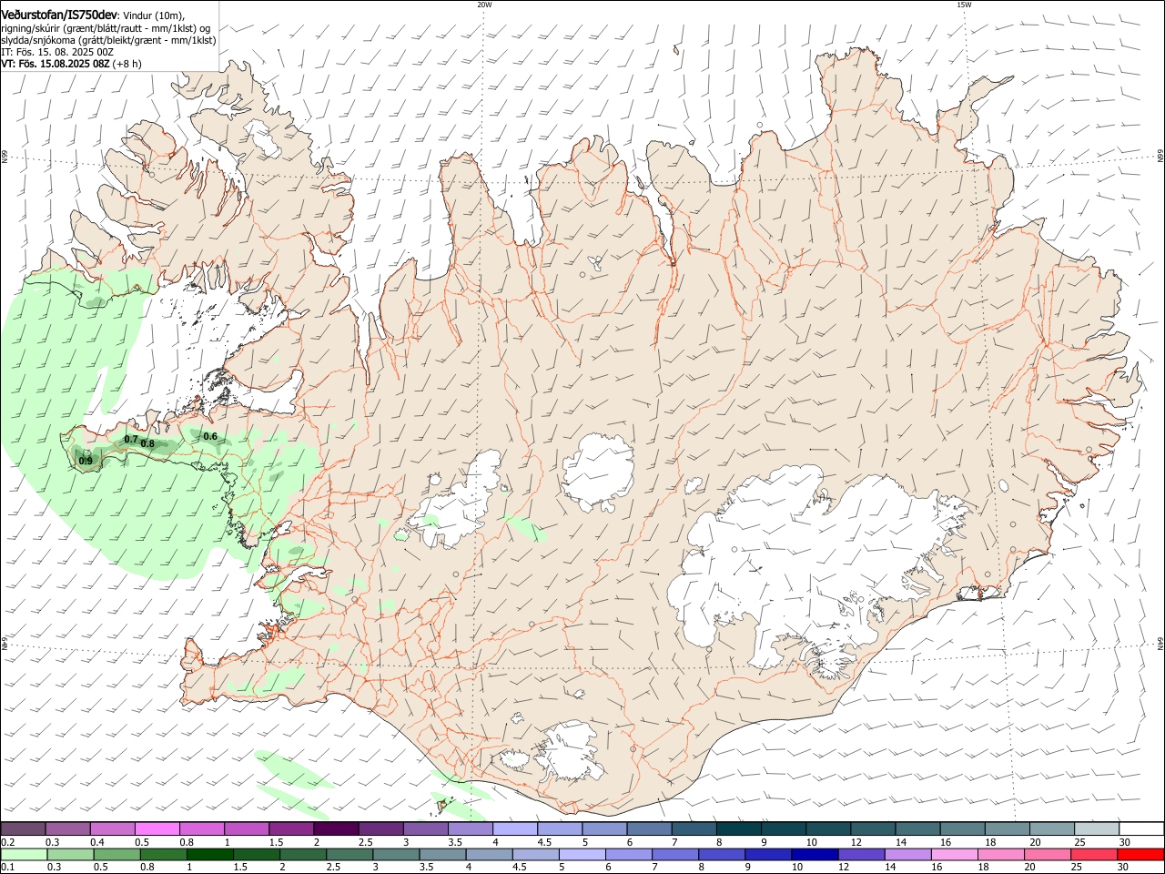Click the 20W longitude label

click(484, 5)
